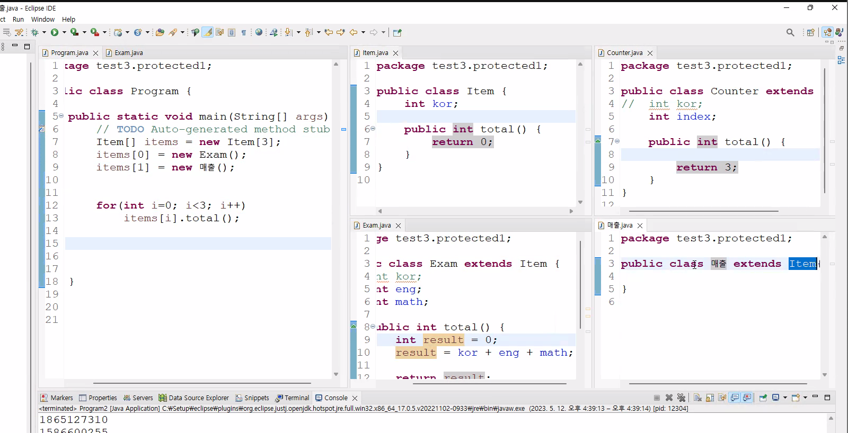Close the Console view tab
Viewport: 848px width, 433px height.
(355, 398)
